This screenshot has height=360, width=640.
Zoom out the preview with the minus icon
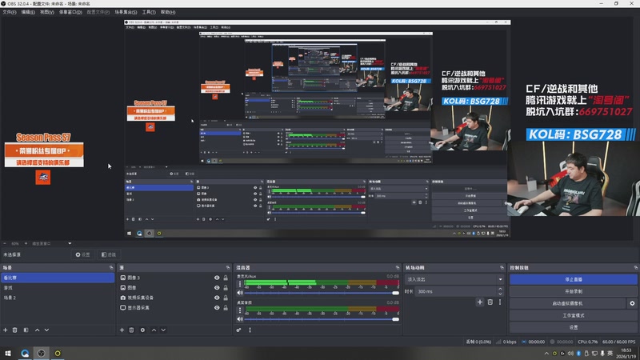(x=5, y=243)
